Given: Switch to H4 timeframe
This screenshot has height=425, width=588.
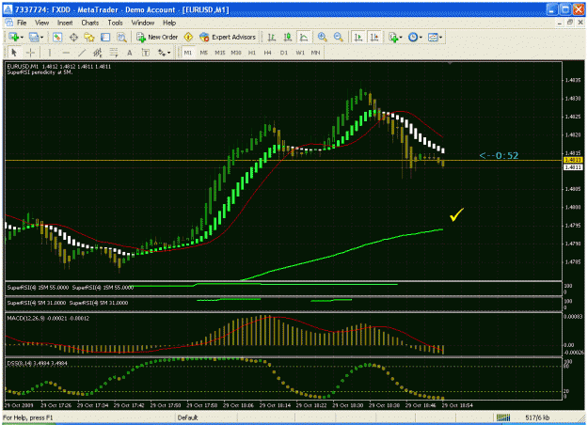Looking at the screenshot, I should [x=267, y=53].
